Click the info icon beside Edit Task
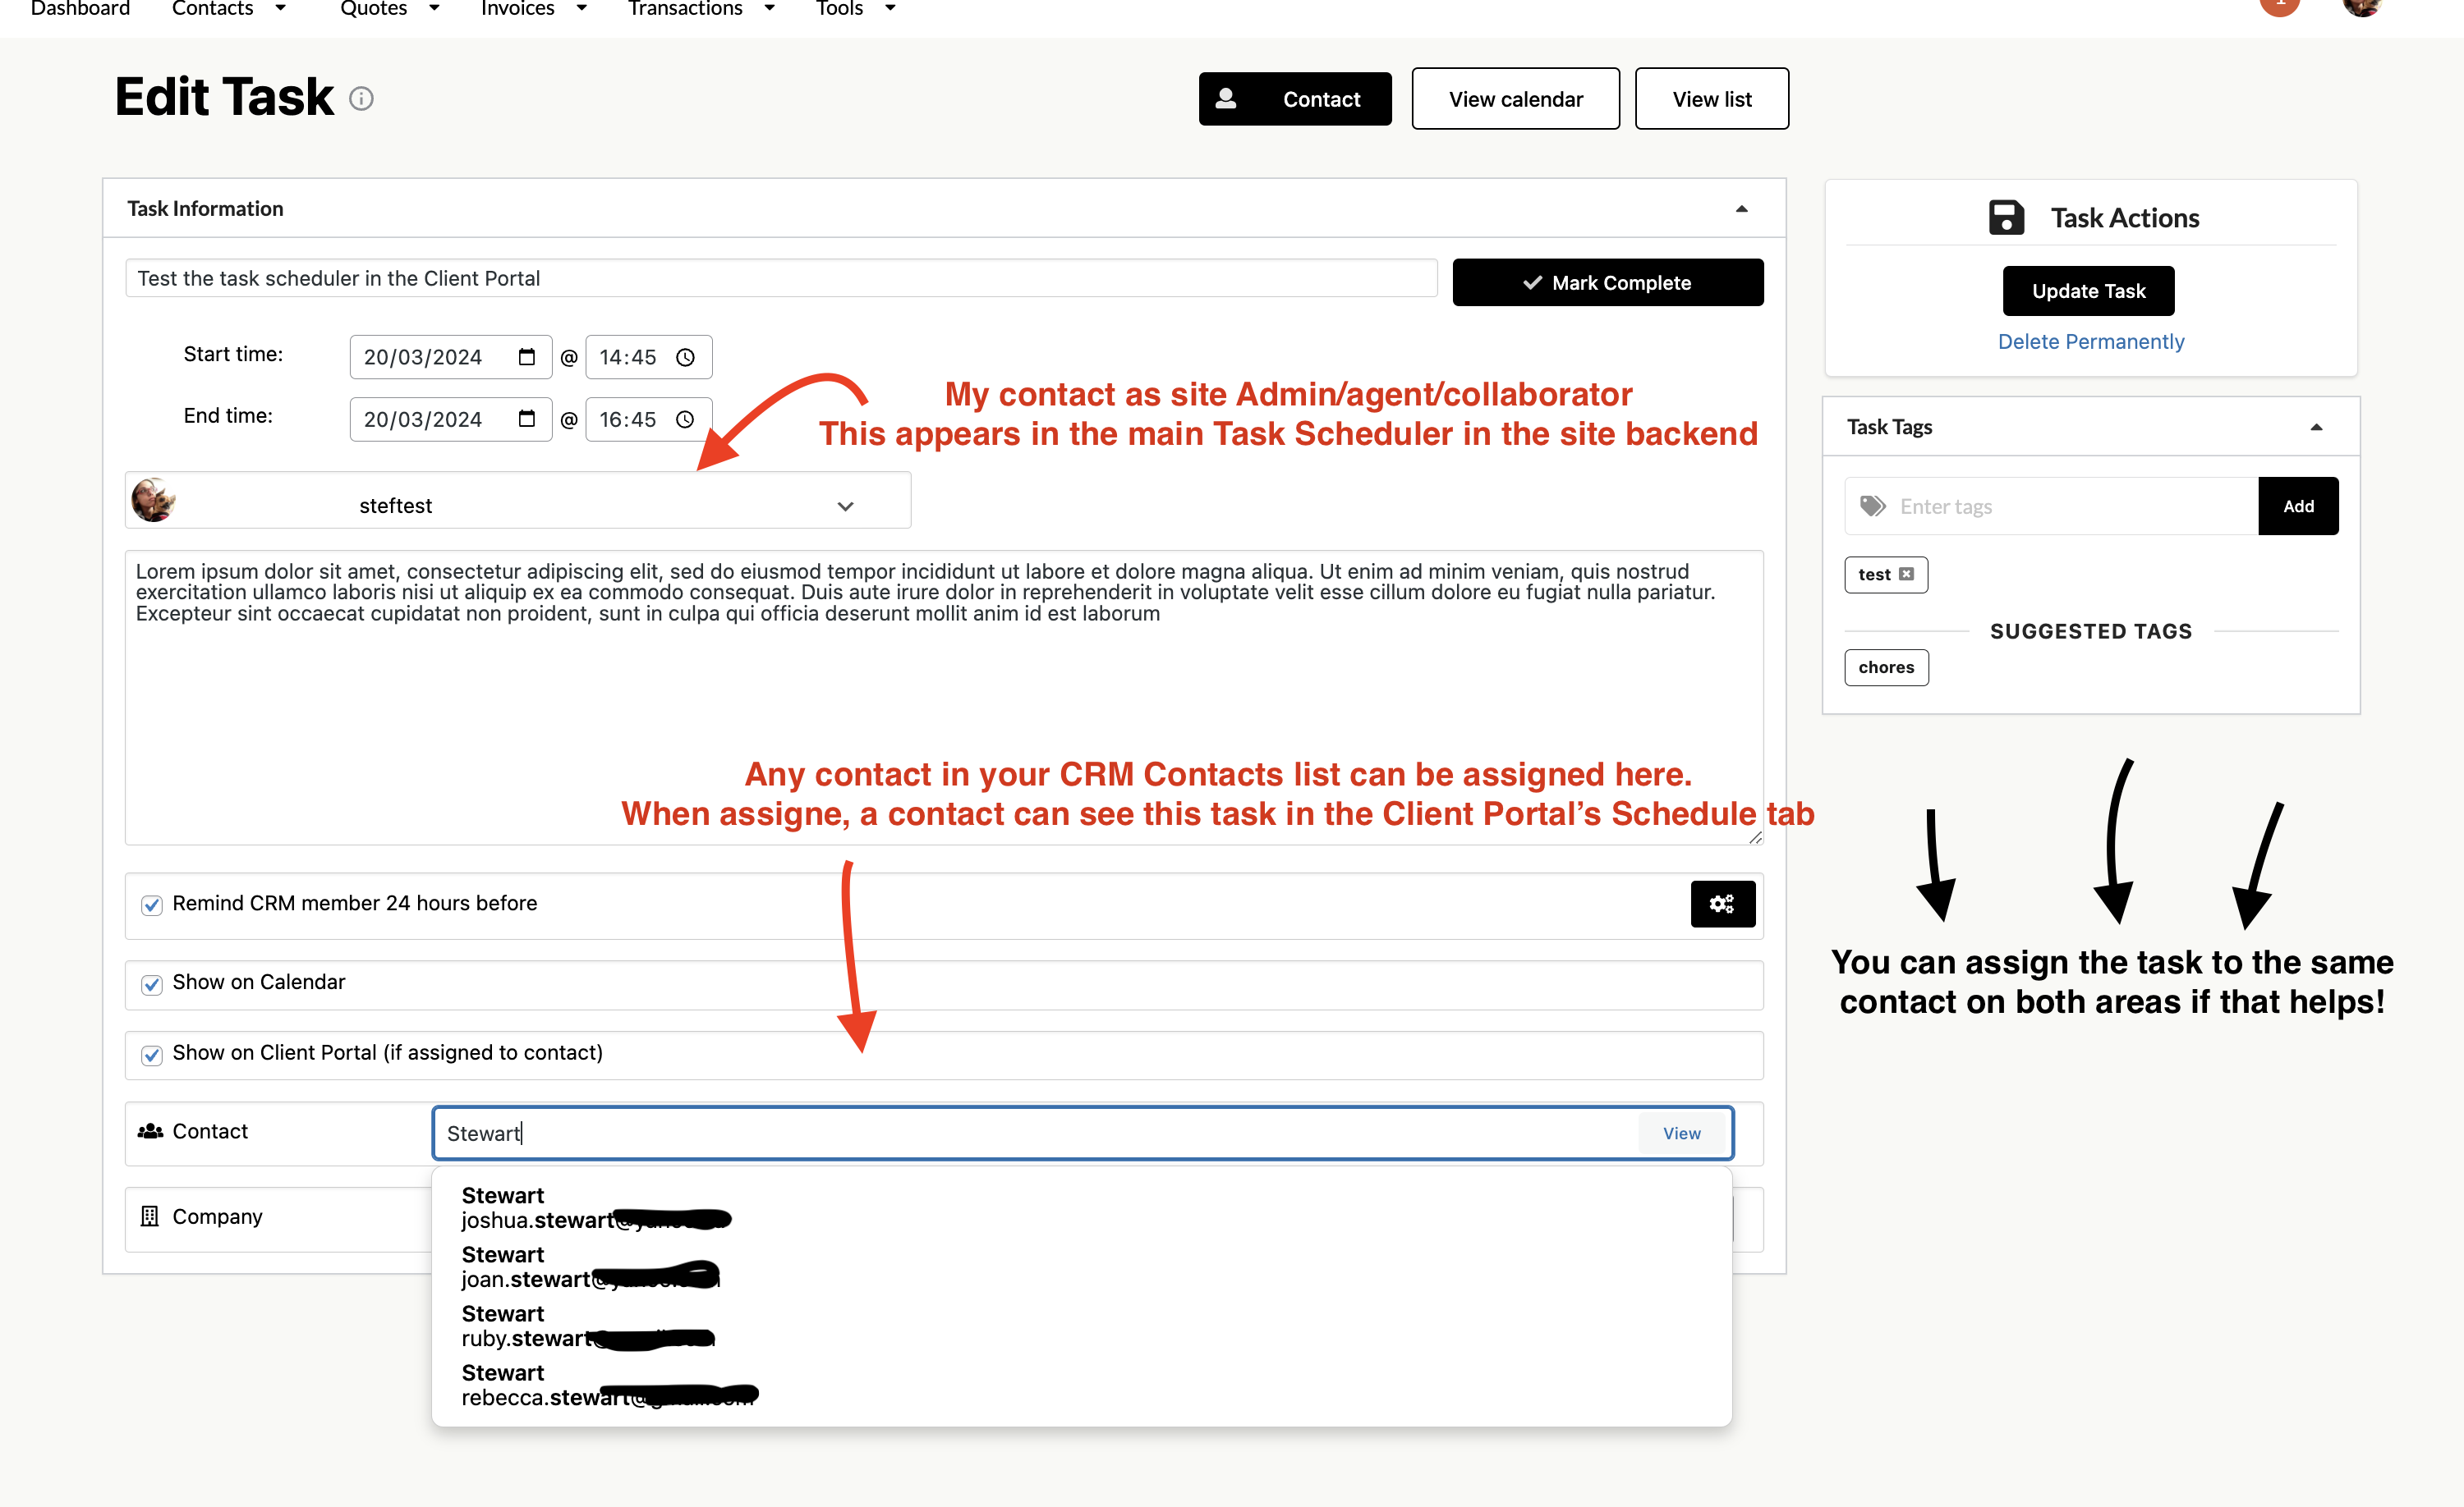The image size is (2464, 1507). [x=361, y=98]
